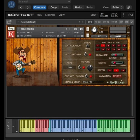Set speed to 1/2
Viewport: 140px width, 140px height.
point(110,70)
